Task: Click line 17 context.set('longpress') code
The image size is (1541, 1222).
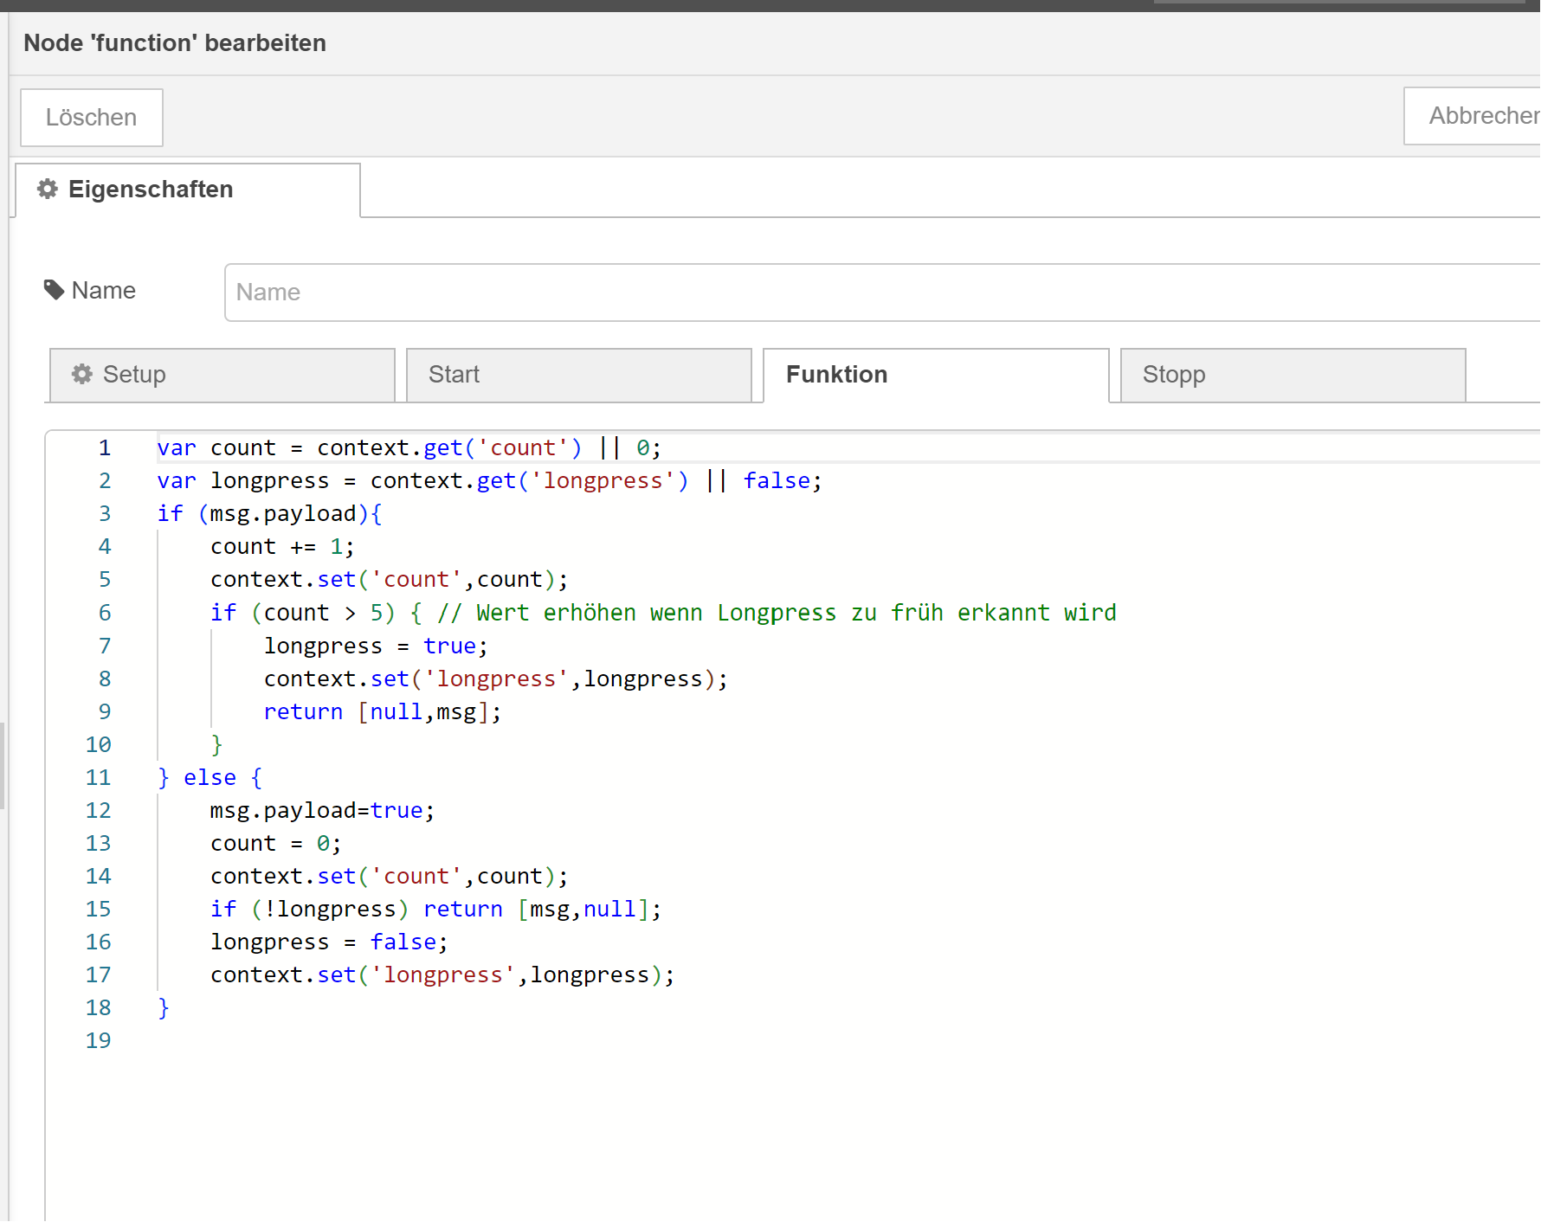Action: [442, 975]
